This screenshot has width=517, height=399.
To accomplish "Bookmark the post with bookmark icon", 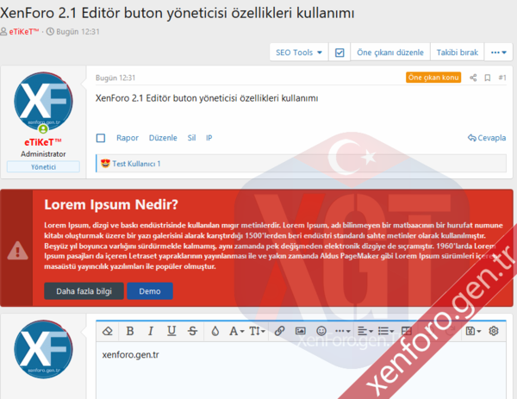I will (x=488, y=78).
